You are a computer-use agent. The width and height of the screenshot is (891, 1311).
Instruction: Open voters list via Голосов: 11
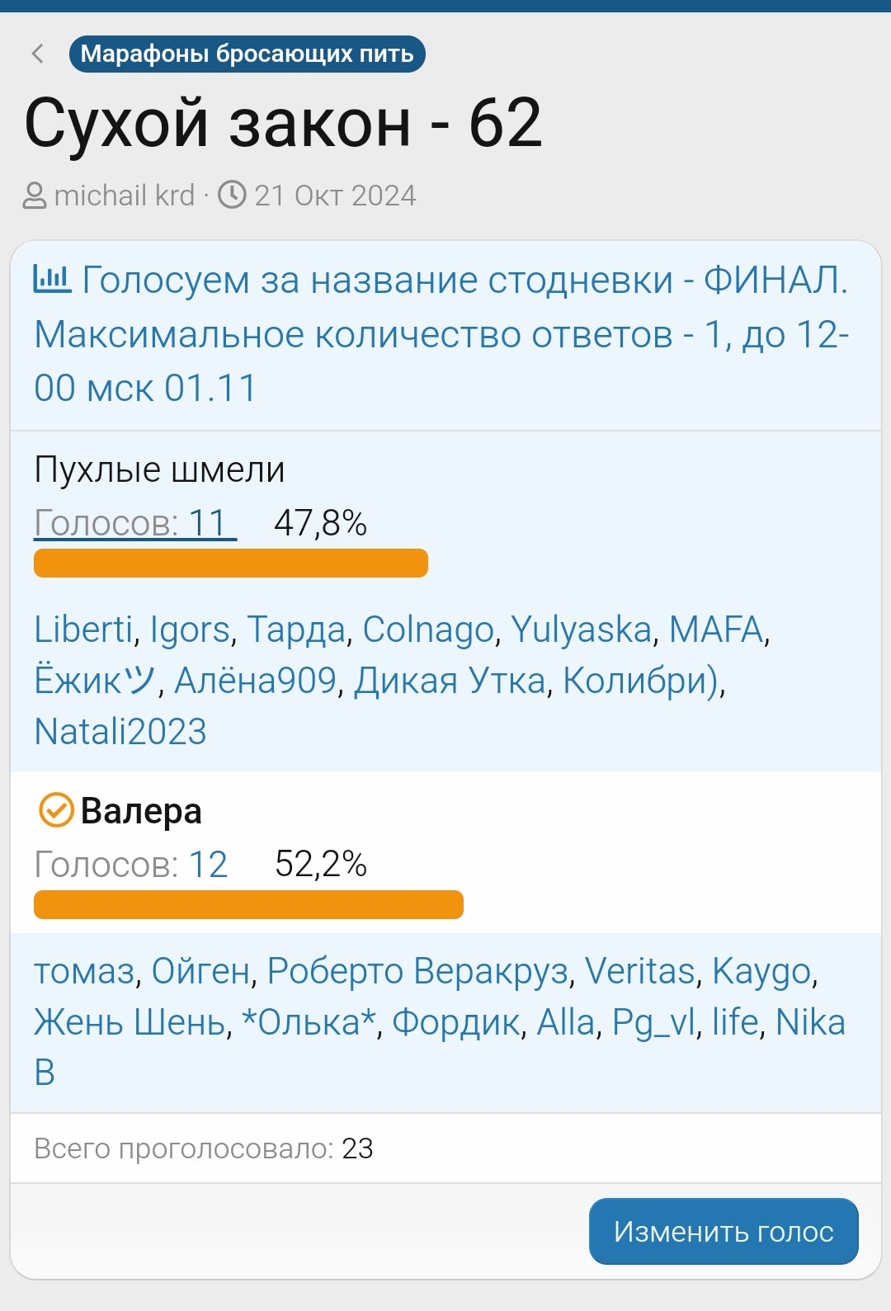pyautogui.click(x=134, y=523)
